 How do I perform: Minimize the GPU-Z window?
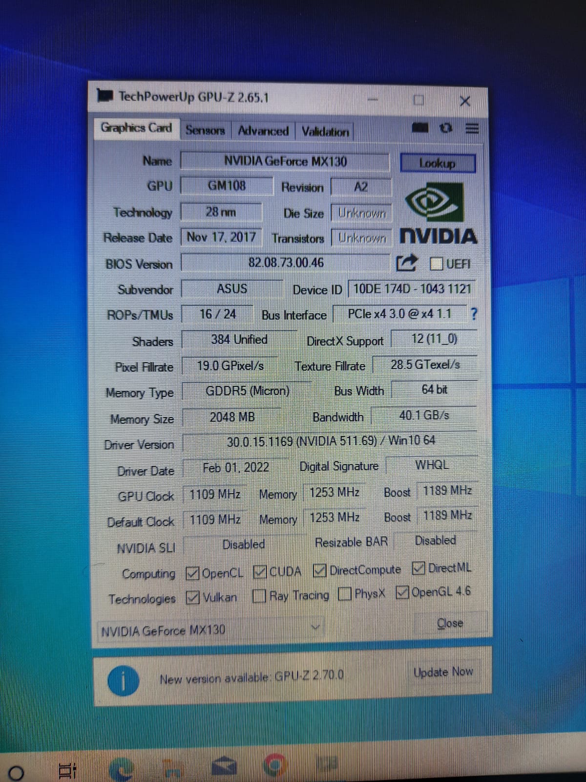(x=373, y=100)
